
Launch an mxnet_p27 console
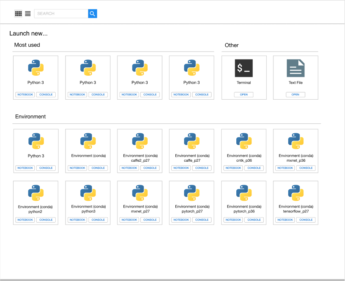[x=150, y=220]
